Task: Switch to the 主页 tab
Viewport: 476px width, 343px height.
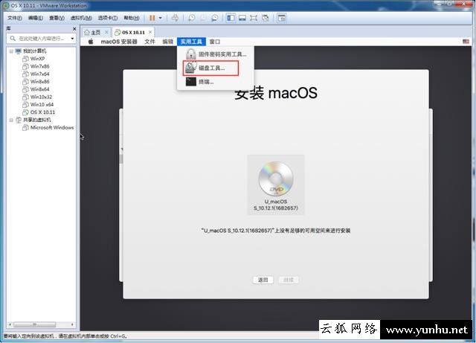Action: point(96,32)
